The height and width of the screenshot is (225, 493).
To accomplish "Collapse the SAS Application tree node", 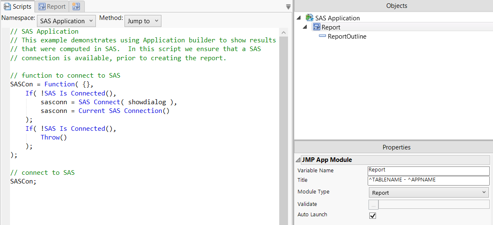I will tap(299, 18).
